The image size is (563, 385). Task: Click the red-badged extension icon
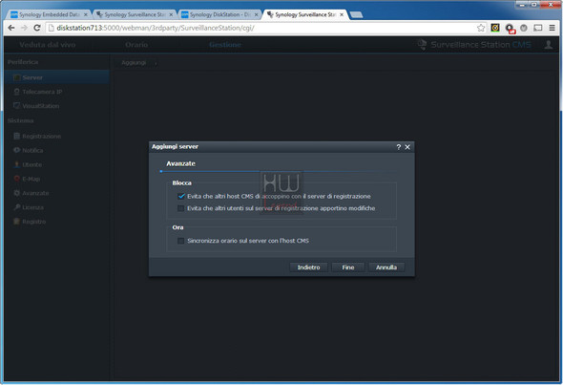[x=510, y=29]
